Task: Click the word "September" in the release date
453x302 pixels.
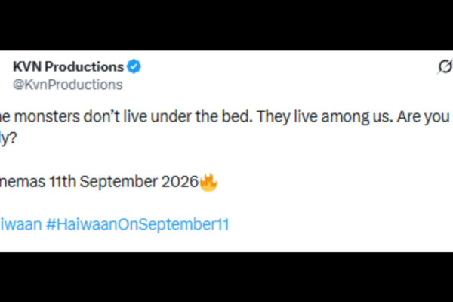Action: pos(119,182)
